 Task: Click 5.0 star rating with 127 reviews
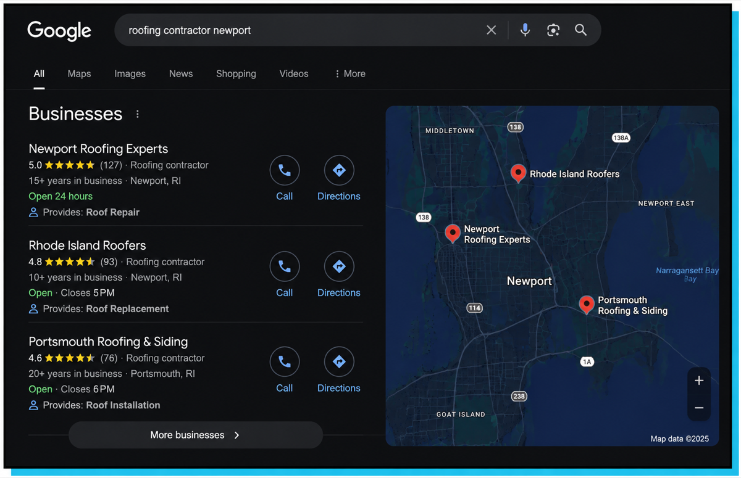tap(75, 165)
